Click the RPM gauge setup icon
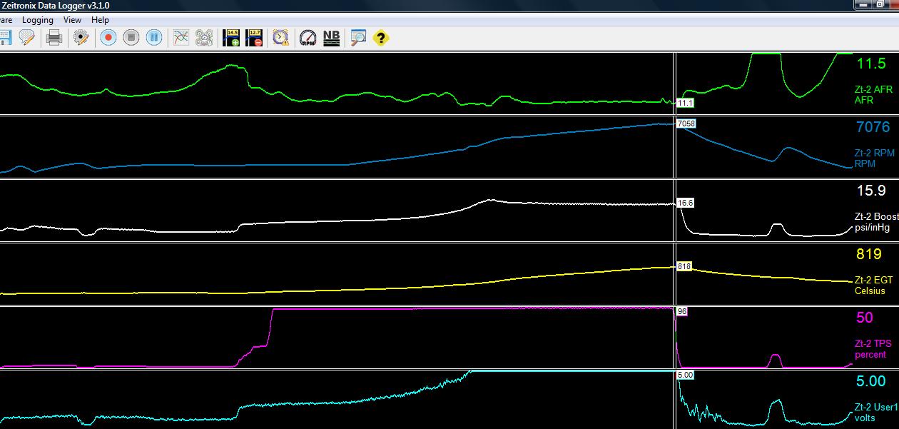The height and width of the screenshot is (429, 899). pyautogui.click(x=307, y=37)
